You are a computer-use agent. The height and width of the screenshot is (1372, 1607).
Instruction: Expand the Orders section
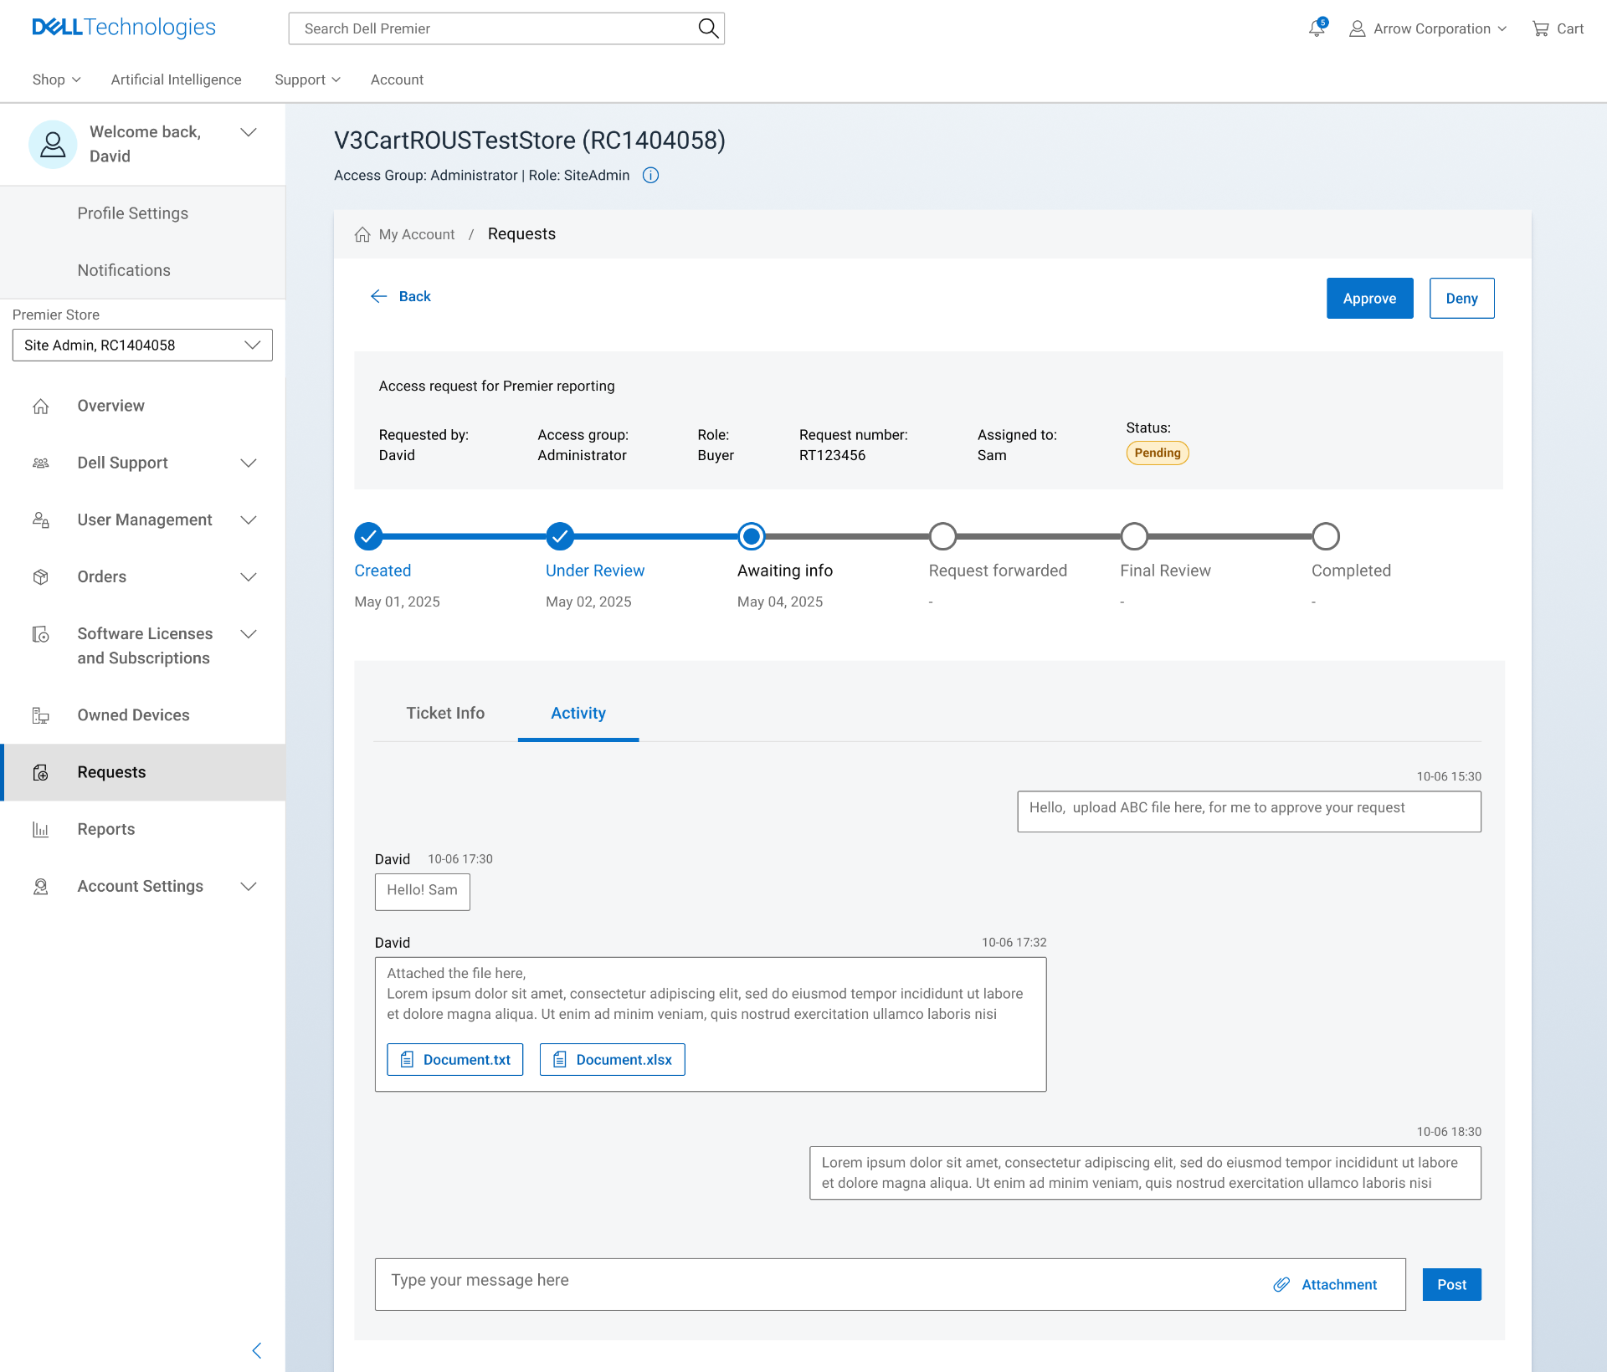(249, 576)
